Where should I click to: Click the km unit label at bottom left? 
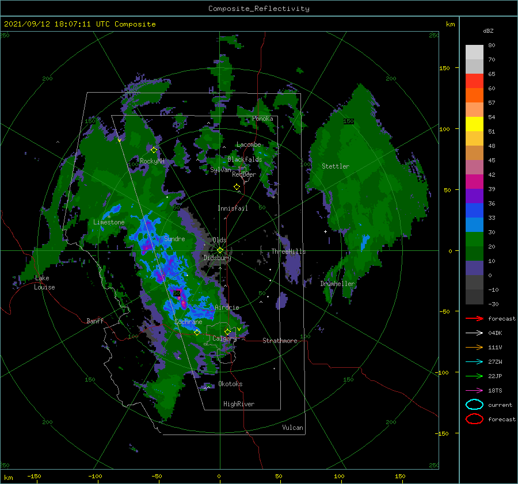(8, 478)
